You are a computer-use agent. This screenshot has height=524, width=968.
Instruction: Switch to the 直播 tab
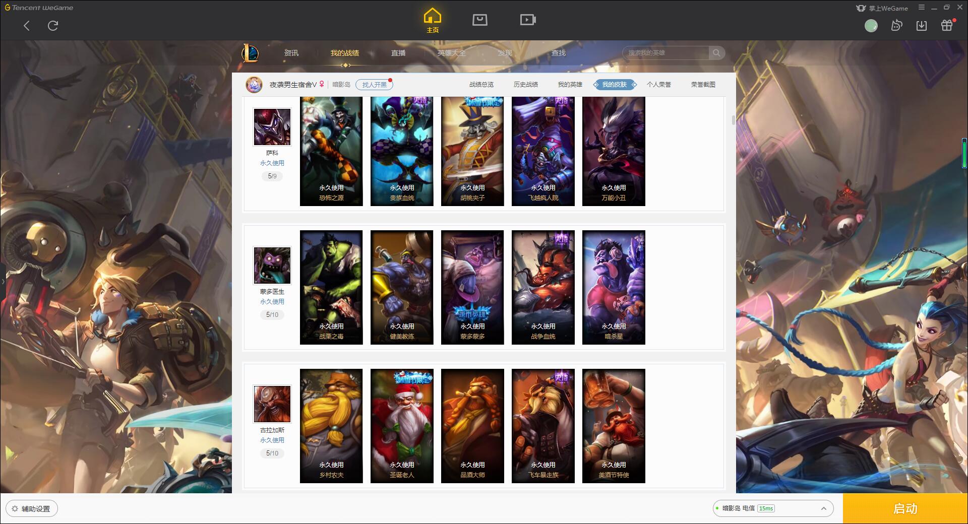click(x=398, y=53)
